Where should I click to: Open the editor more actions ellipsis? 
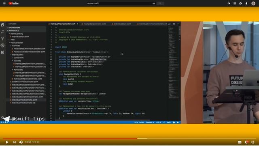[178, 24]
